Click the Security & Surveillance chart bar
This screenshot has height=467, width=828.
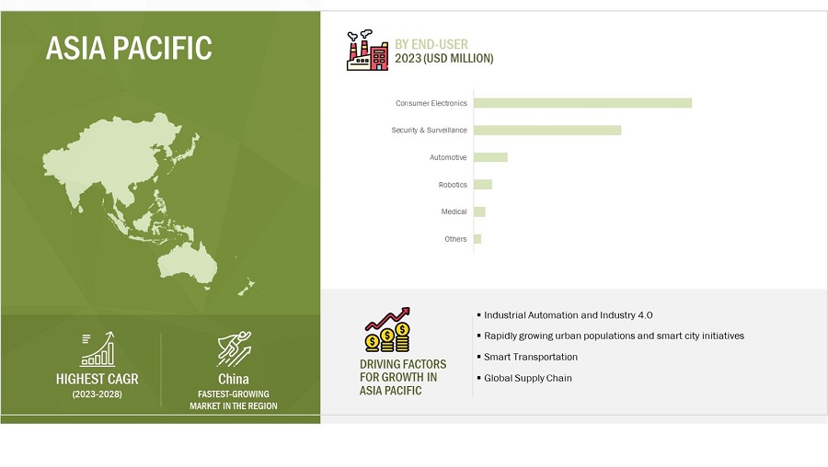pyautogui.click(x=547, y=131)
